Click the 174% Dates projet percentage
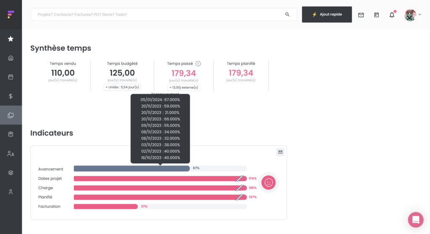This screenshot has width=430, height=234. pyautogui.click(x=252, y=179)
